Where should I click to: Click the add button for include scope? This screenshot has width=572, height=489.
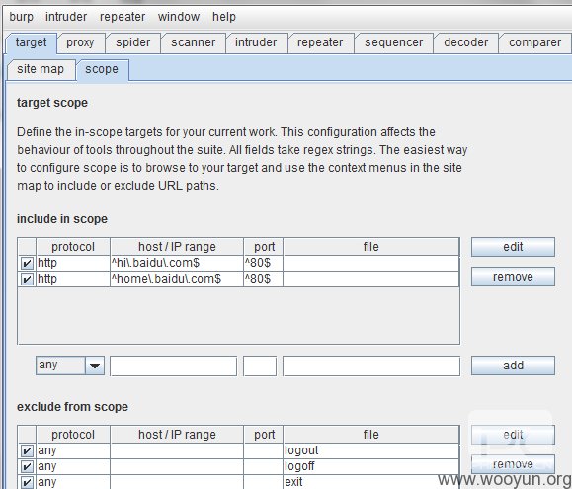pyautogui.click(x=513, y=366)
